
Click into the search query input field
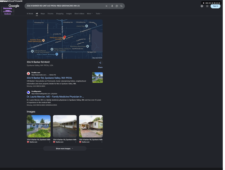point(65,6)
